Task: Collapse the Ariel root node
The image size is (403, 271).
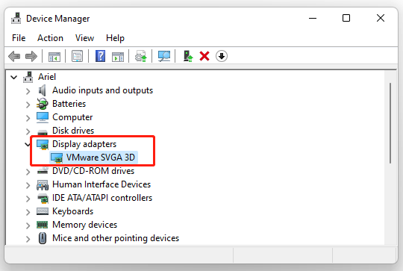Action: pos(14,77)
